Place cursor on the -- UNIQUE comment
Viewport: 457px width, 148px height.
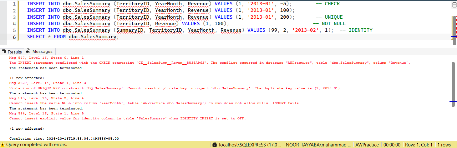(329, 17)
